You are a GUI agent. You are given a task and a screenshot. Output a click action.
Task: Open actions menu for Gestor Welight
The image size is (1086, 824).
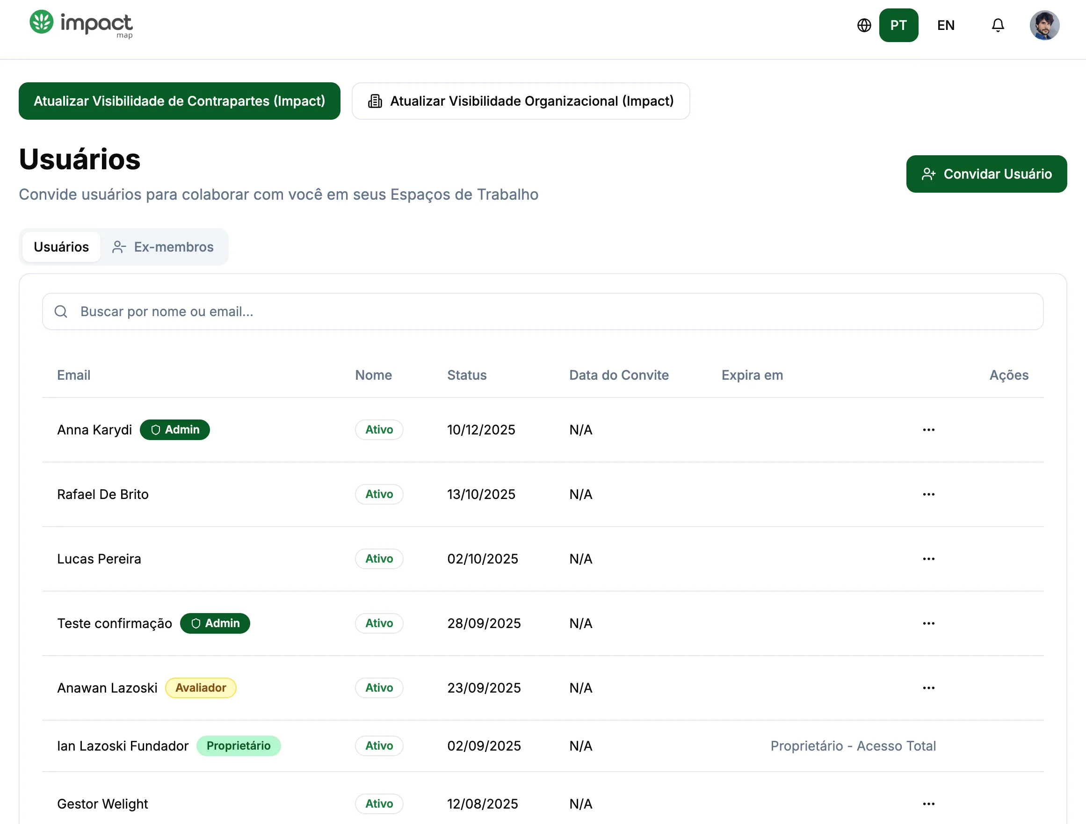(928, 803)
